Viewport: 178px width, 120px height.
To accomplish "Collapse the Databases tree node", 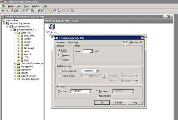I will pyautogui.click(x=15, y=33).
